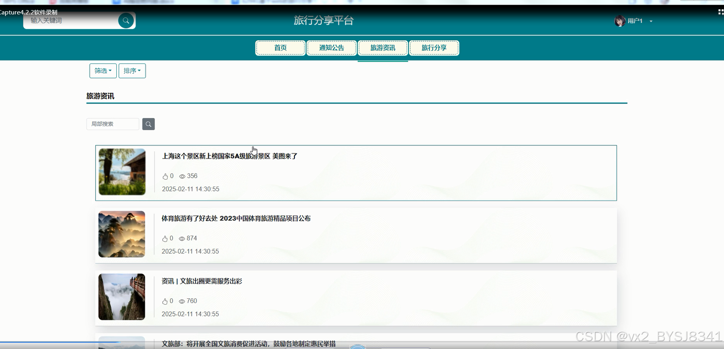Open the 筛选 filter dropdown
724x349 pixels.
103,71
